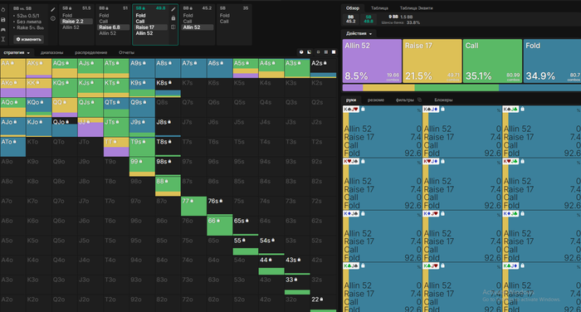Click the pencil icon in selected SB 49.8 node
The height and width of the screenshot is (312, 581).
173,10
